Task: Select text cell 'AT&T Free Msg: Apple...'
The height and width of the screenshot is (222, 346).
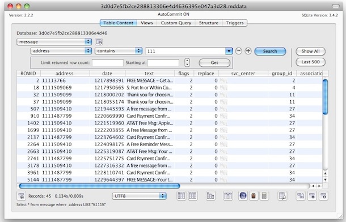Action: [x=150, y=123]
